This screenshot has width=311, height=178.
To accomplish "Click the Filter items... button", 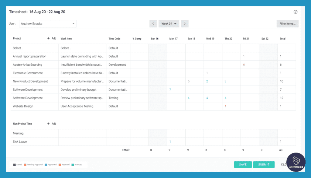I will pyautogui.click(x=287, y=24).
